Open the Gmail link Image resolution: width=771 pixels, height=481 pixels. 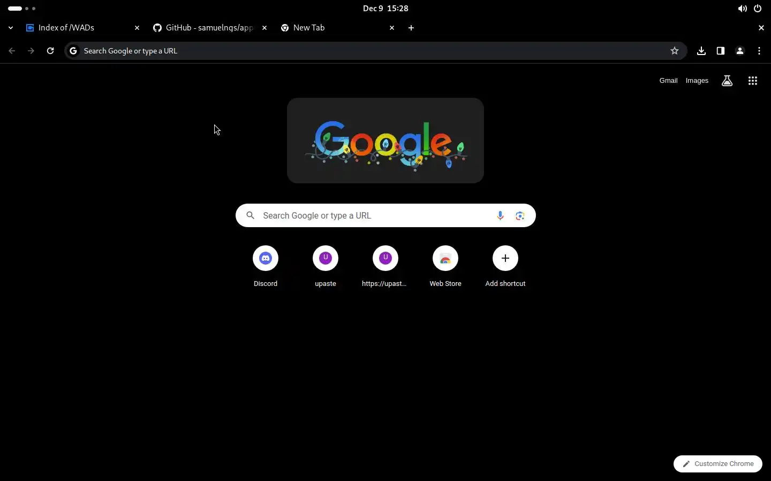point(668,81)
